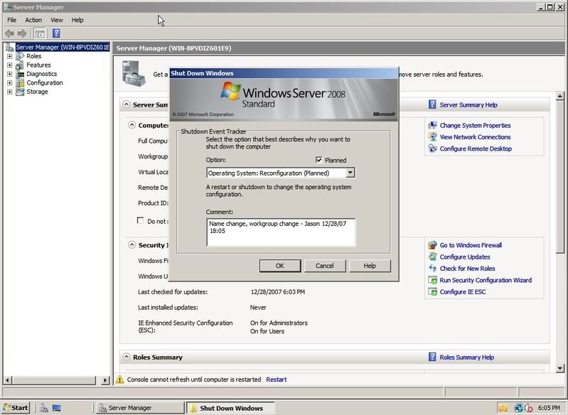Click the Server Summary Help icon
Image resolution: width=568 pixels, height=415 pixels.
pos(432,104)
